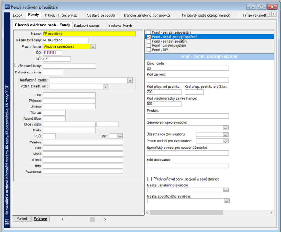Check Fond - penzijní připojištění checkbox
This screenshot has height=232, width=281.
coord(149,32)
